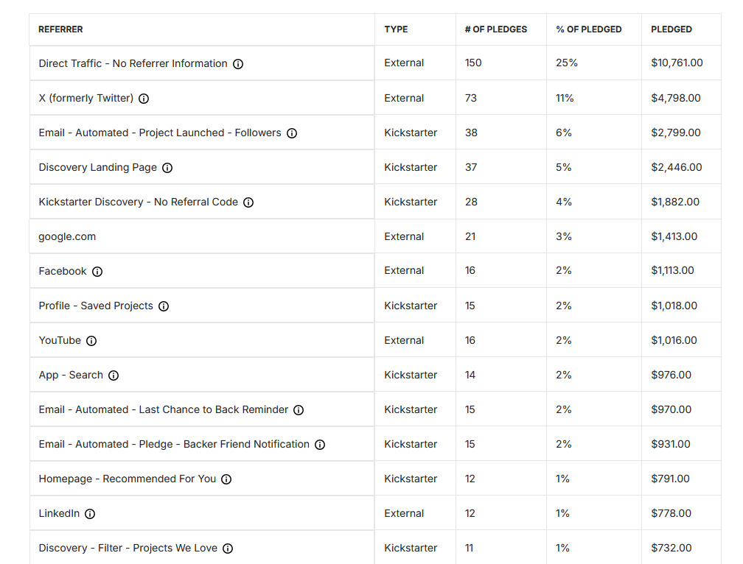Show info for Profile - Saved Projects
The width and height of the screenshot is (743, 564).
(164, 306)
